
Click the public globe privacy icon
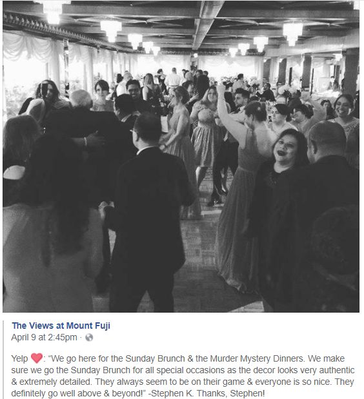click(89, 337)
